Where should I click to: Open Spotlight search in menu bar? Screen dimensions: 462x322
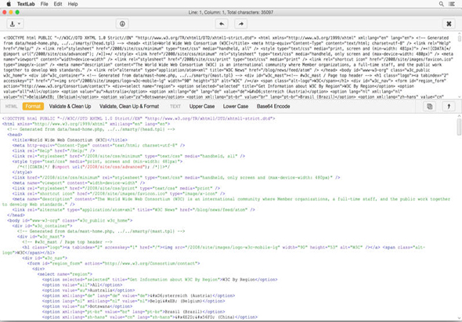pos(441,4)
